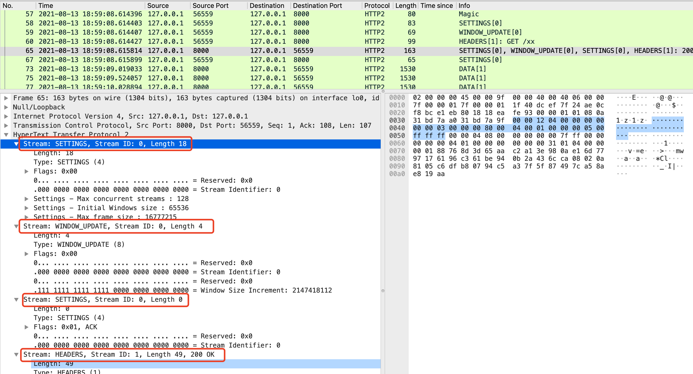The image size is (693, 374).
Task: Collapse the WINDOW_UPDATE Stream ID 0 node
Action: [x=16, y=226]
